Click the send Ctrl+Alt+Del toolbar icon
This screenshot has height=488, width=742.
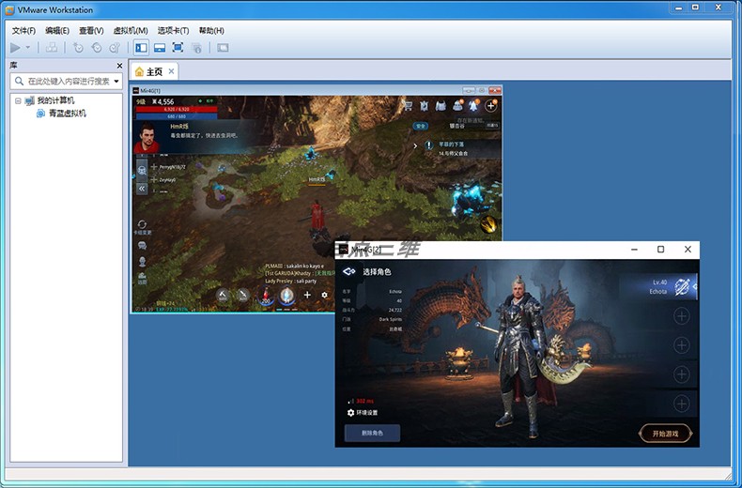click(52, 48)
